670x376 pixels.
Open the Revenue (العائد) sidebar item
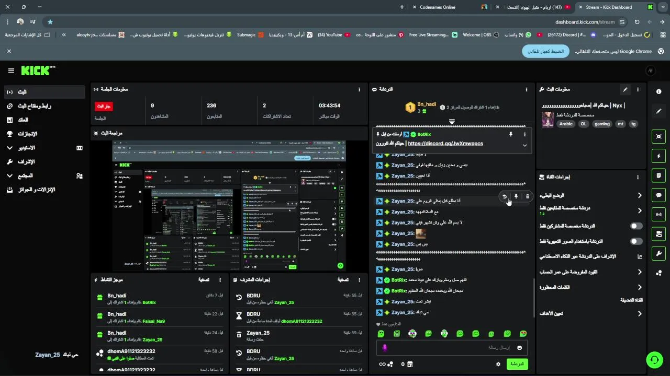[44, 120]
